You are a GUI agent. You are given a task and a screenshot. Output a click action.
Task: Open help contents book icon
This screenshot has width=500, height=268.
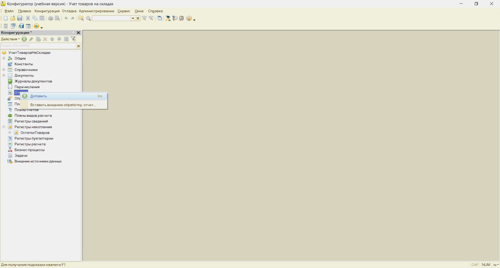(182, 18)
